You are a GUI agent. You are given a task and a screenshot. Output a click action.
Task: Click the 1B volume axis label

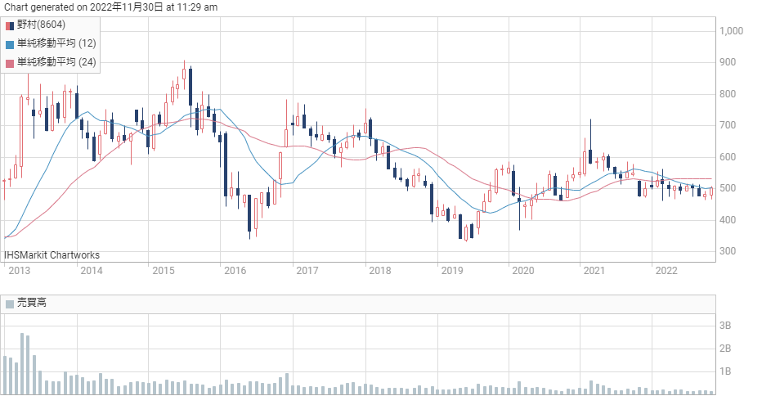point(725,371)
